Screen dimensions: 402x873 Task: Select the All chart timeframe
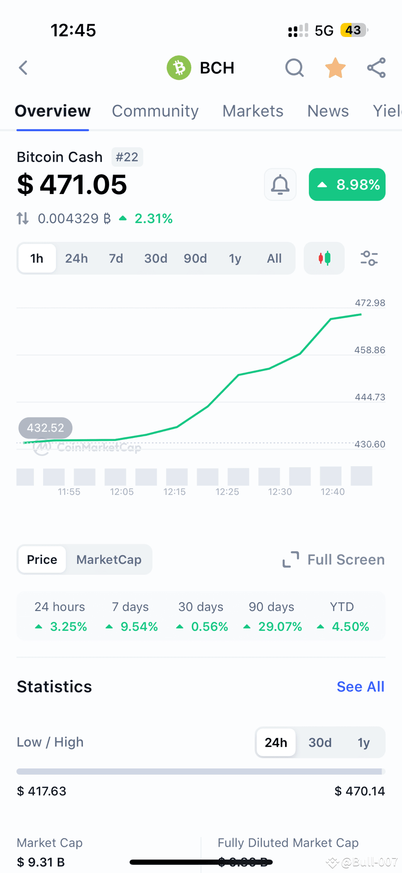tap(274, 258)
